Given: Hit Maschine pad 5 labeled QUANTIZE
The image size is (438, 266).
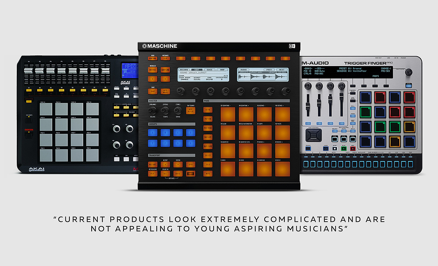Looking at the screenshot, I should point(228,151).
